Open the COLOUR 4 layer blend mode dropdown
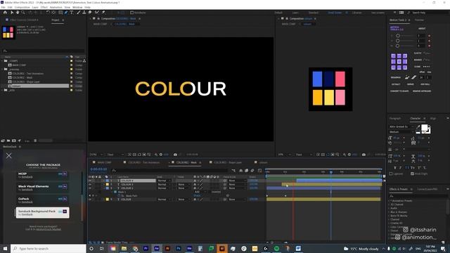Image resolution: width=450 pixels, height=253 pixels. [164, 181]
